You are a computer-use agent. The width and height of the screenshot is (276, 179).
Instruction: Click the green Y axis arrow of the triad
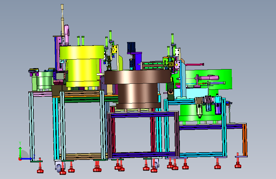20,153
